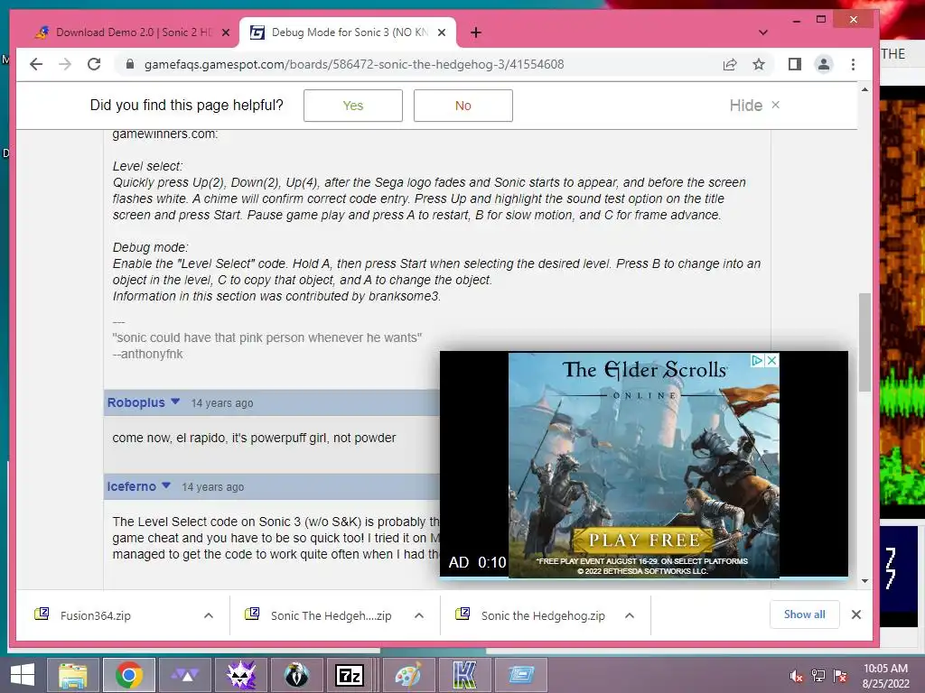Hide the helpful survey bar

tap(754, 106)
